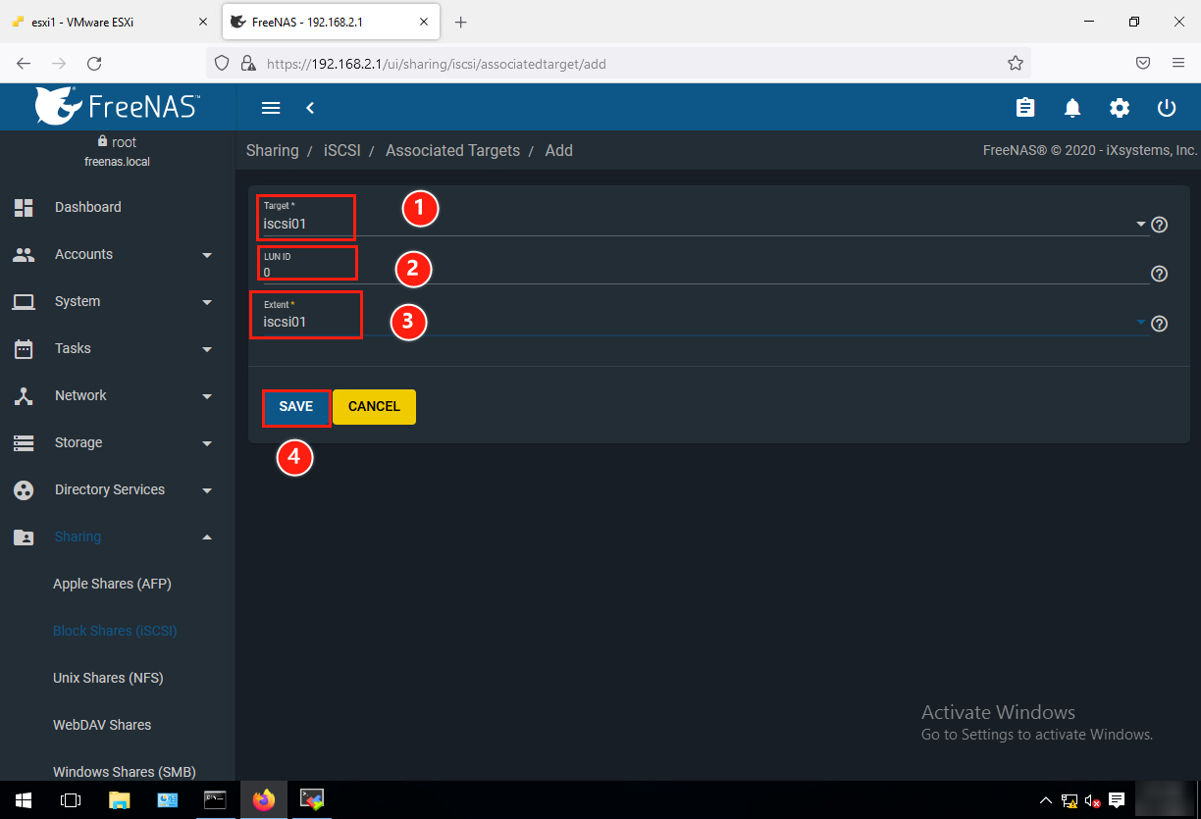Open the Windows notification center
1201x819 pixels.
1117,800
